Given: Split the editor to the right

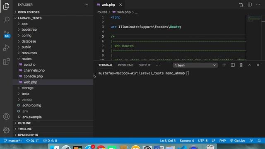Looking at the screenshot, I should pyautogui.click(x=250, y=5).
